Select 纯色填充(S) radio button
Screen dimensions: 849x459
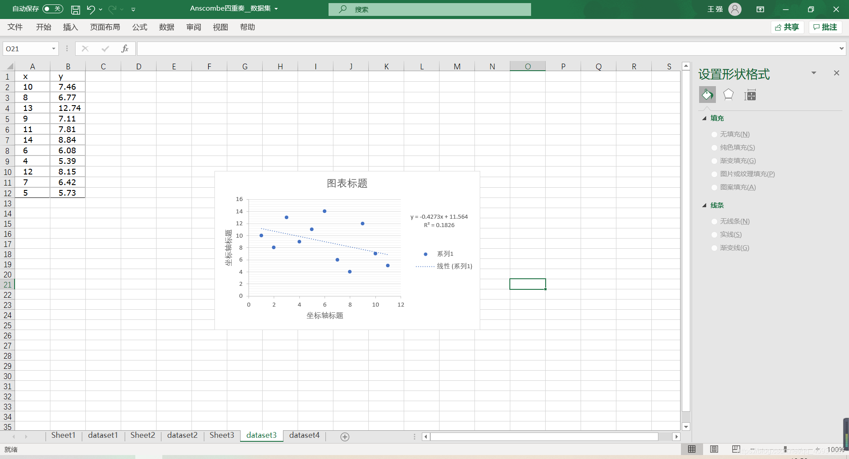click(x=714, y=148)
